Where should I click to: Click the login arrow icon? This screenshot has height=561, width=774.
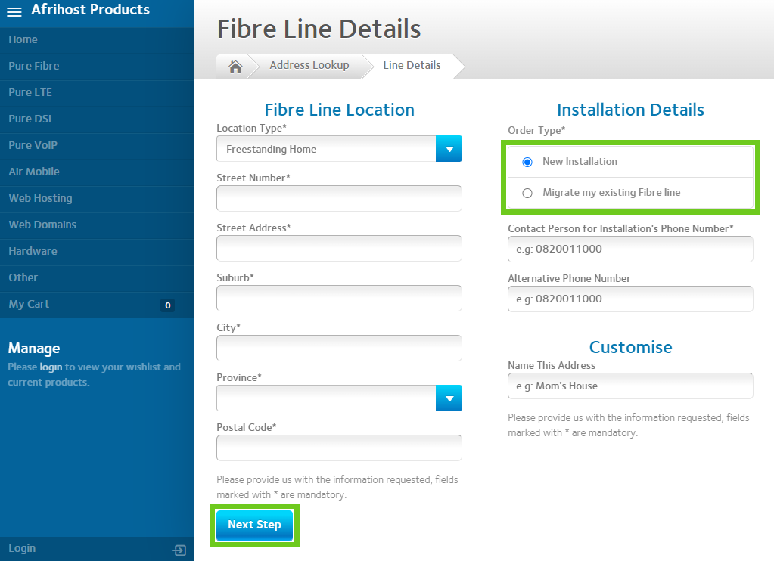(179, 550)
